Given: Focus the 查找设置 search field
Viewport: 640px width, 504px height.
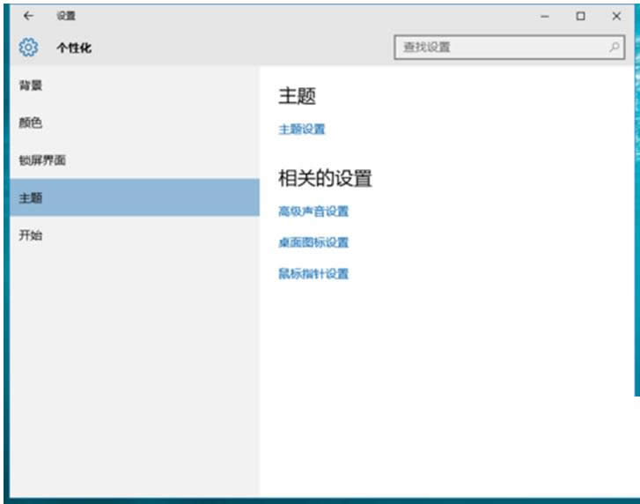Looking at the screenshot, I should pos(497,48).
